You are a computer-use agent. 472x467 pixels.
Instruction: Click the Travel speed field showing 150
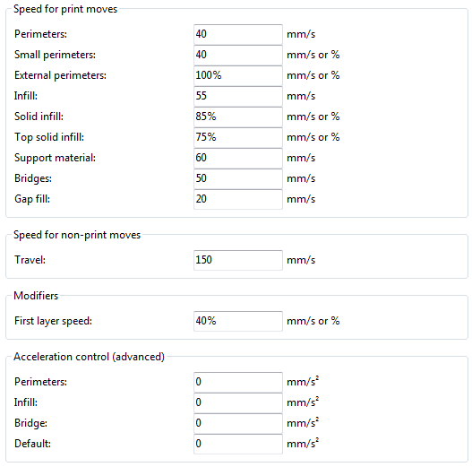[238, 260]
